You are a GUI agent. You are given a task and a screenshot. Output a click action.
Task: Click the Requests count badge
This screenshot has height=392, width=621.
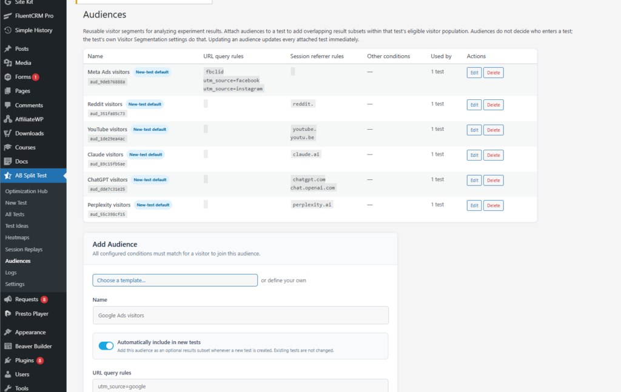coord(44,299)
